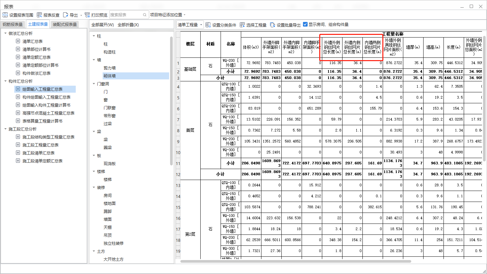
Task: Click the 体积(m3) column header
Action: coord(251,47)
